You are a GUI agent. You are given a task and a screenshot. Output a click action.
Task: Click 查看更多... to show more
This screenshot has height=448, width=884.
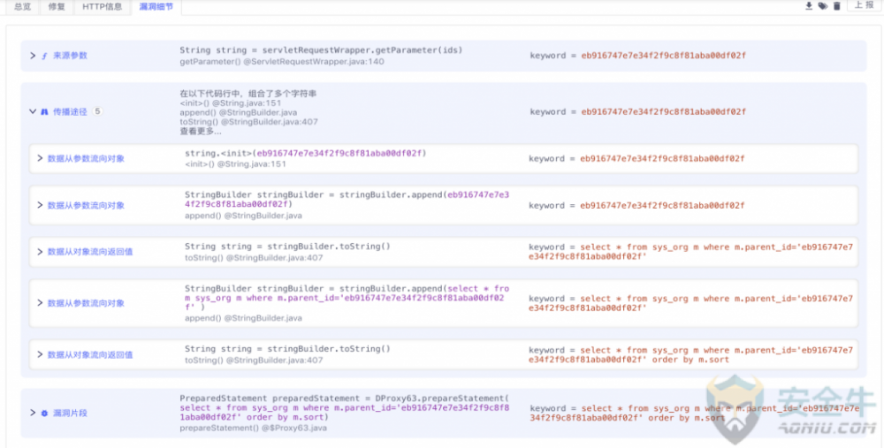201,131
